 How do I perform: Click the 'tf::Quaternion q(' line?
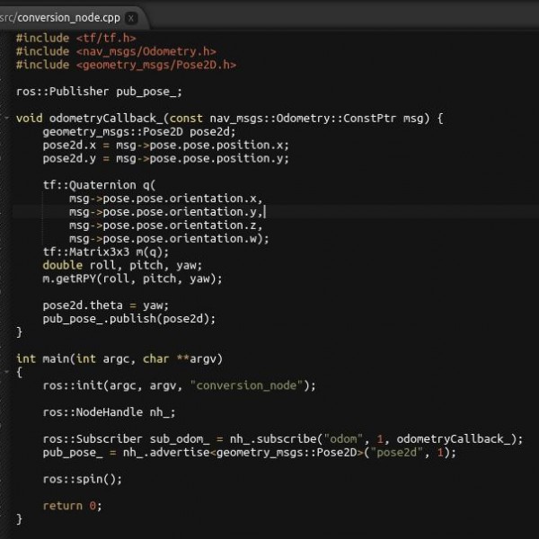pyautogui.click(x=99, y=185)
